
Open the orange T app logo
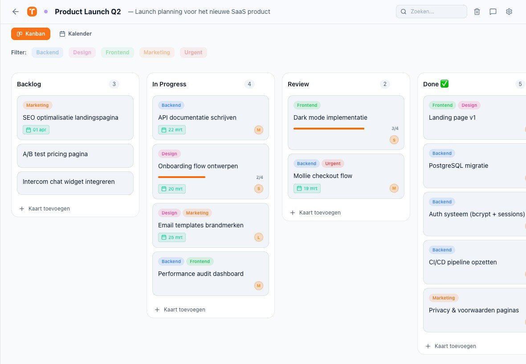pyautogui.click(x=32, y=11)
